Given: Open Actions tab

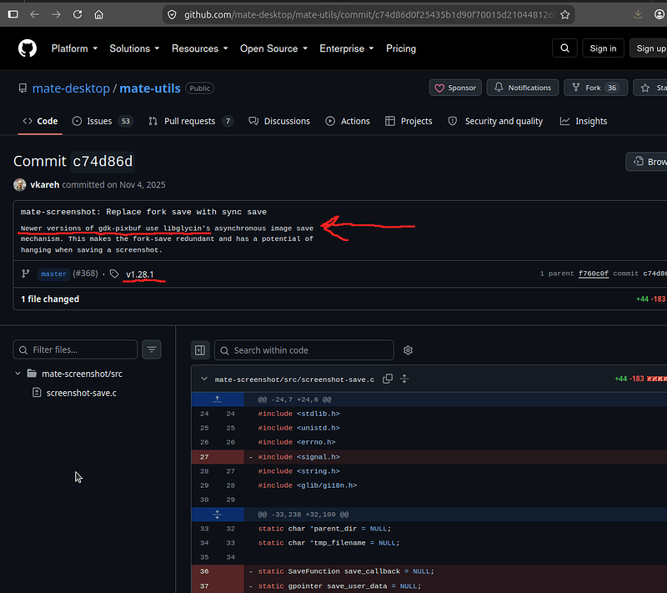Looking at the screenshot, I should [x=348, y=121].
